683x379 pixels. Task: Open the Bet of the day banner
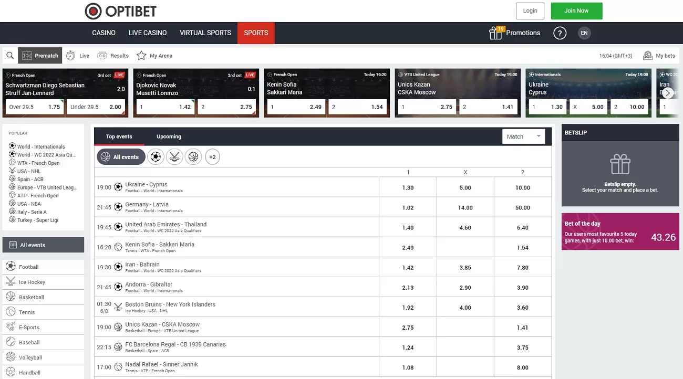click(x=620, y=231)
